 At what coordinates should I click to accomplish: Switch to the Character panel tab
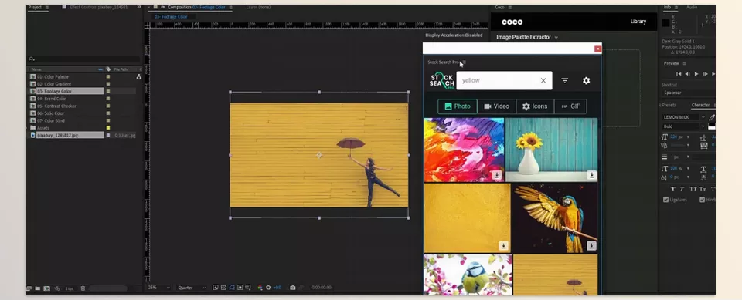[x=700, y=105]
